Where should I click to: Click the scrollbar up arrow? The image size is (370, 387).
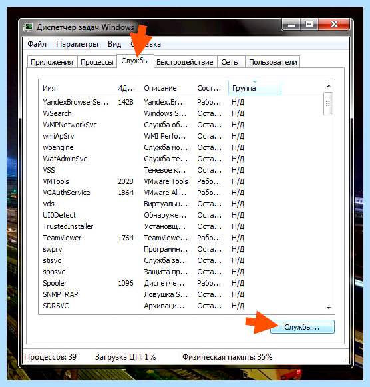(x=329, y=86)
